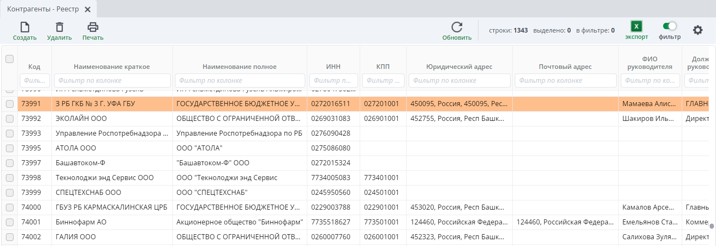Click the Удалить trash icon
The image size is (716, 246).
coord(60,27)
